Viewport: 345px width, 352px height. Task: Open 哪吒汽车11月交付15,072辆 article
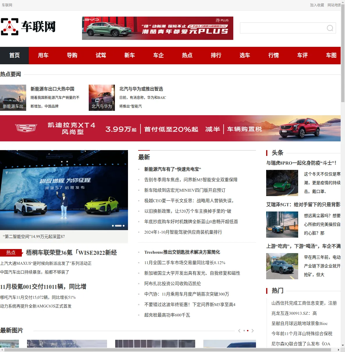(38, 297)
